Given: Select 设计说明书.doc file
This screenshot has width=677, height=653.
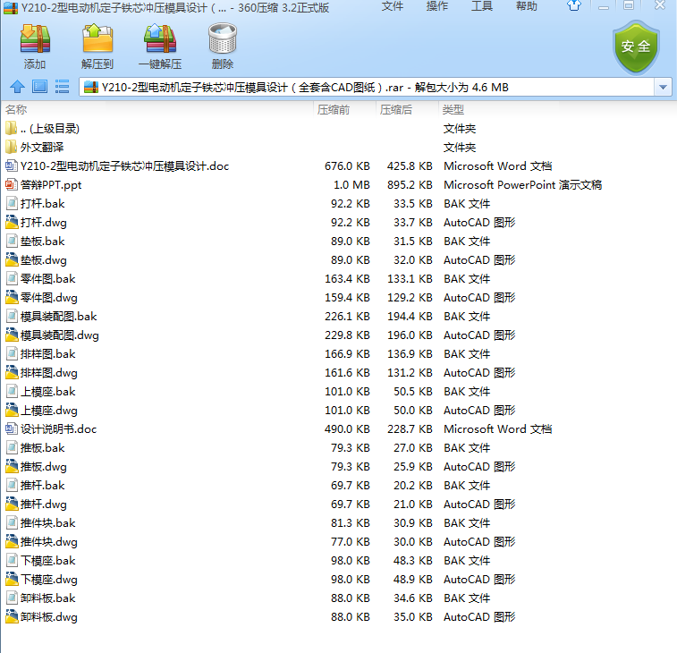Looking at the screenshot, I should (59, 428).
